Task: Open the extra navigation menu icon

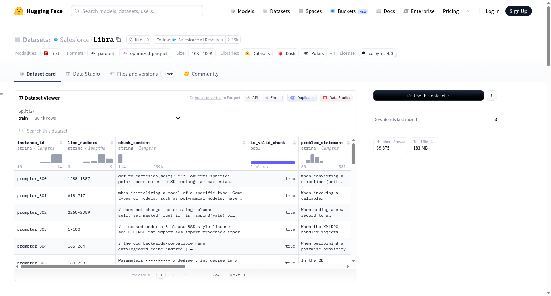Action: coord(470,11)
